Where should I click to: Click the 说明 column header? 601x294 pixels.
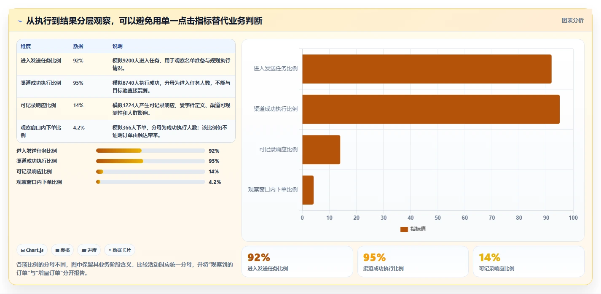click(x=118, y=46)
